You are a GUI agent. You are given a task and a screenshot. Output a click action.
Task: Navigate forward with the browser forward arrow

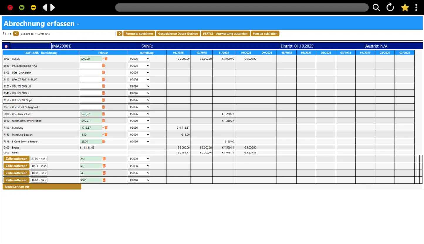53,8
